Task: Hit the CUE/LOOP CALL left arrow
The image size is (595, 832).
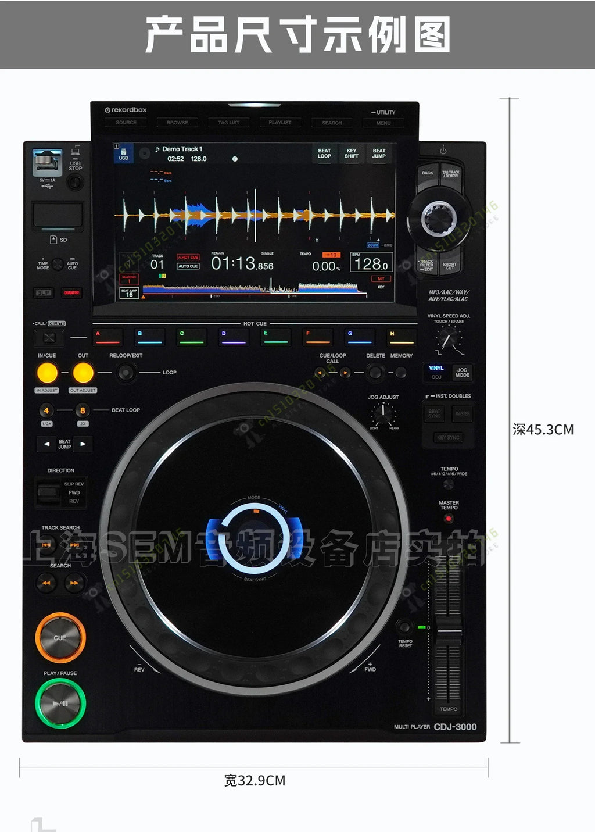Action: tap(319, 373)
